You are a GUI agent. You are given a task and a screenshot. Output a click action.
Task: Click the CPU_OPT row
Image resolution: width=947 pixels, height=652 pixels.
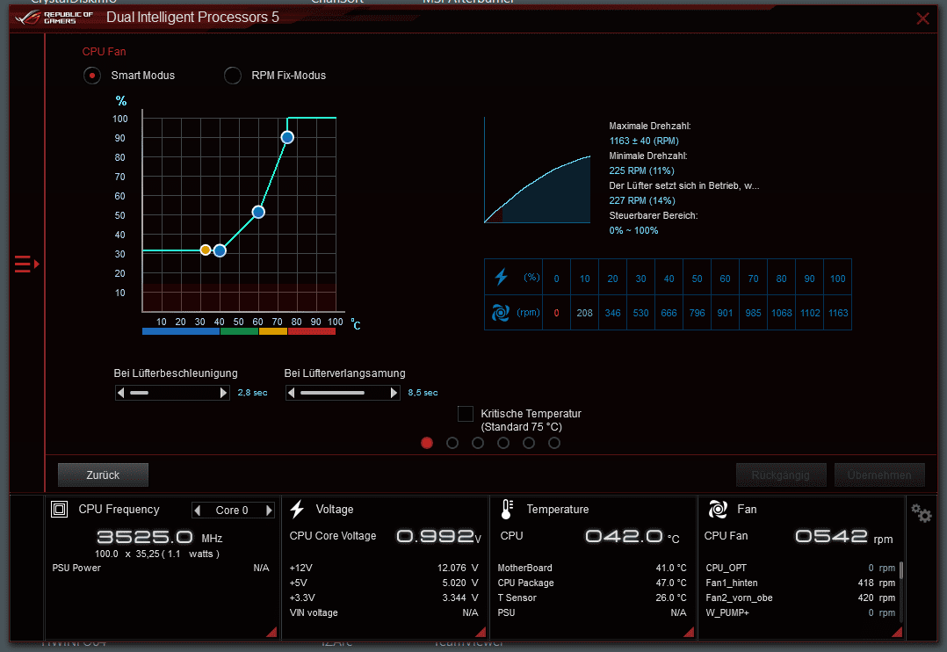click(x=800, y=568)
